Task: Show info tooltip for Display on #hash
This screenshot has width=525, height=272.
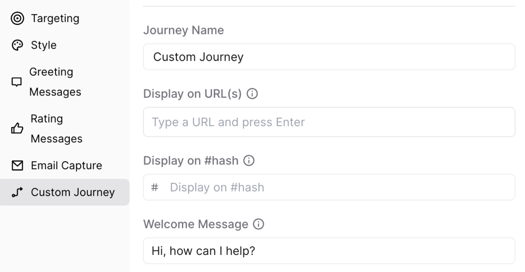Action: (x=249, y=161)
